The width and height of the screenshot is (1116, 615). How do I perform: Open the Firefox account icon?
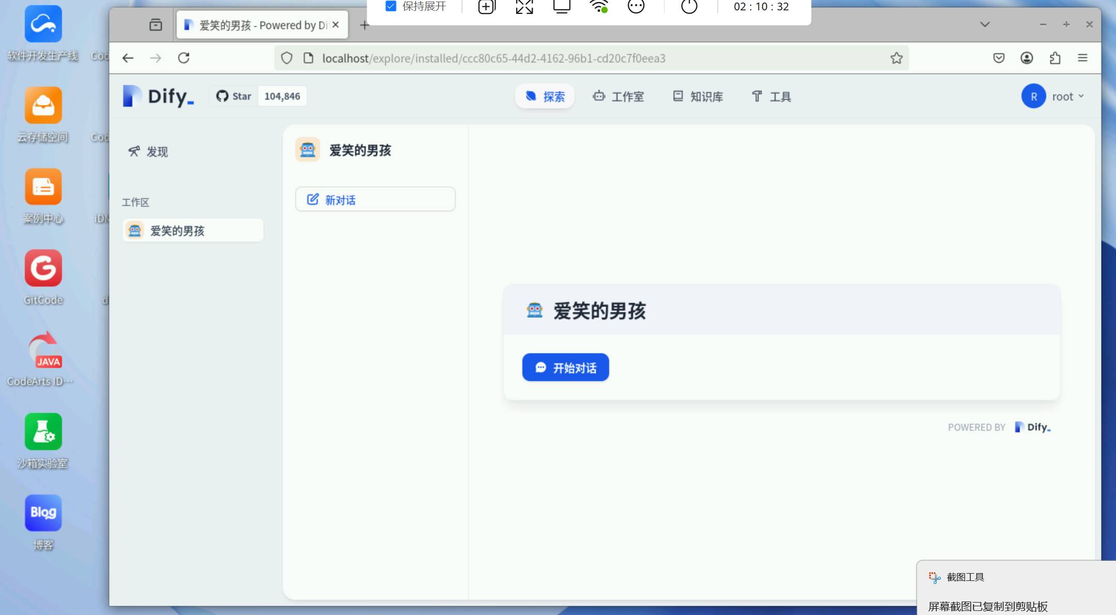tap(1027, 58)
